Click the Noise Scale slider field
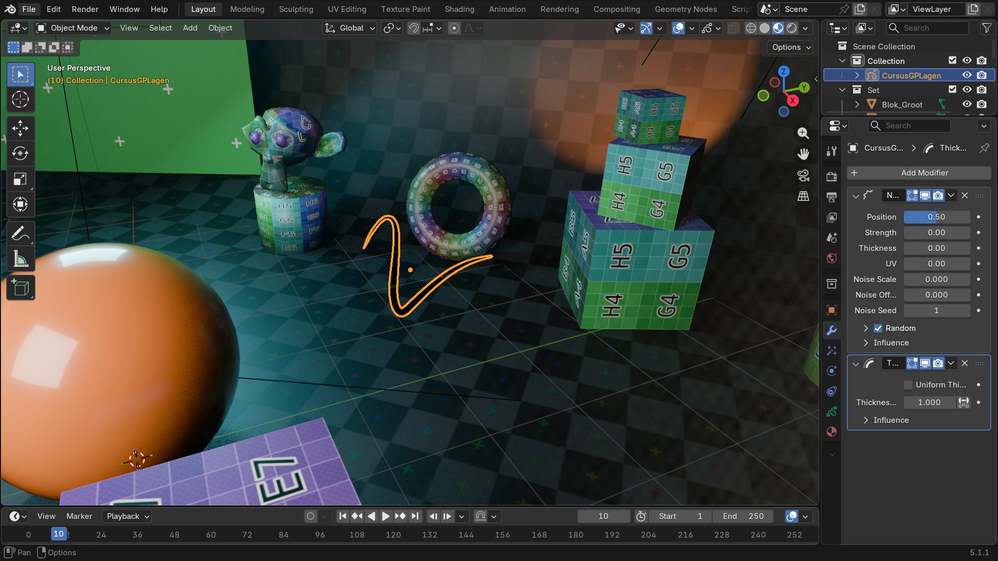998x561 pixels. [x=937, y=279]
